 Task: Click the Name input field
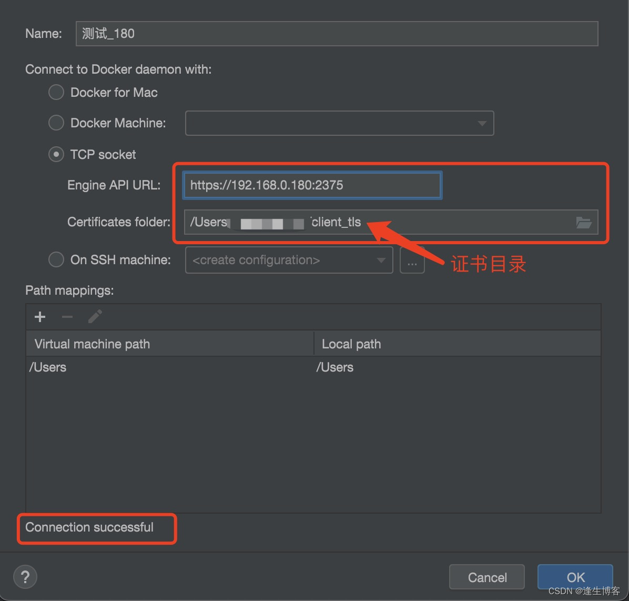click(x=337, y=33)
